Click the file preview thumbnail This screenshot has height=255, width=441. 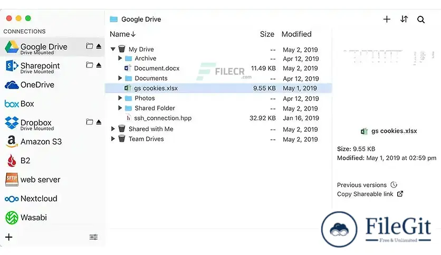click(x=389, y=57)
